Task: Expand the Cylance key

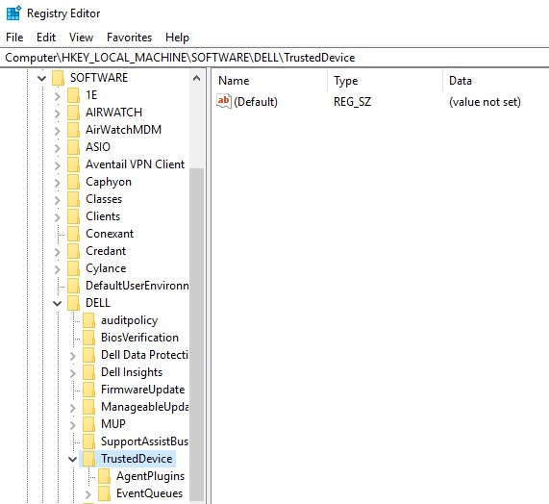Action: [57, 269]
